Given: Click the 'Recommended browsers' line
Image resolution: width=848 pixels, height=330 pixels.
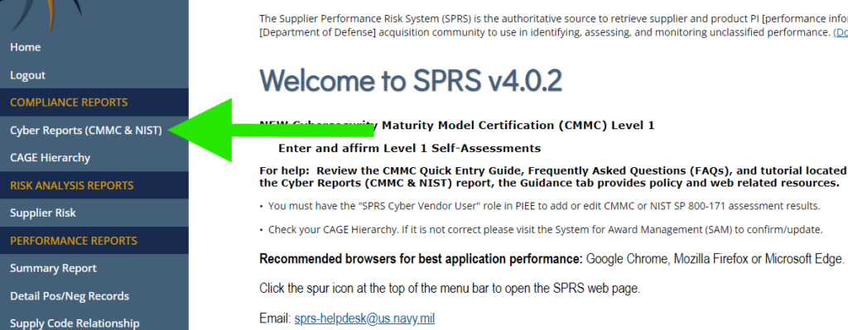Looking at the screenshot, I should pos(552,259).
